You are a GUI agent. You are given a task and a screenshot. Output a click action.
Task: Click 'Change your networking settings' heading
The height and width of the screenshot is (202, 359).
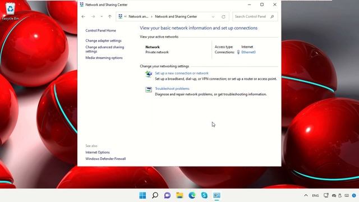(164, 66)
